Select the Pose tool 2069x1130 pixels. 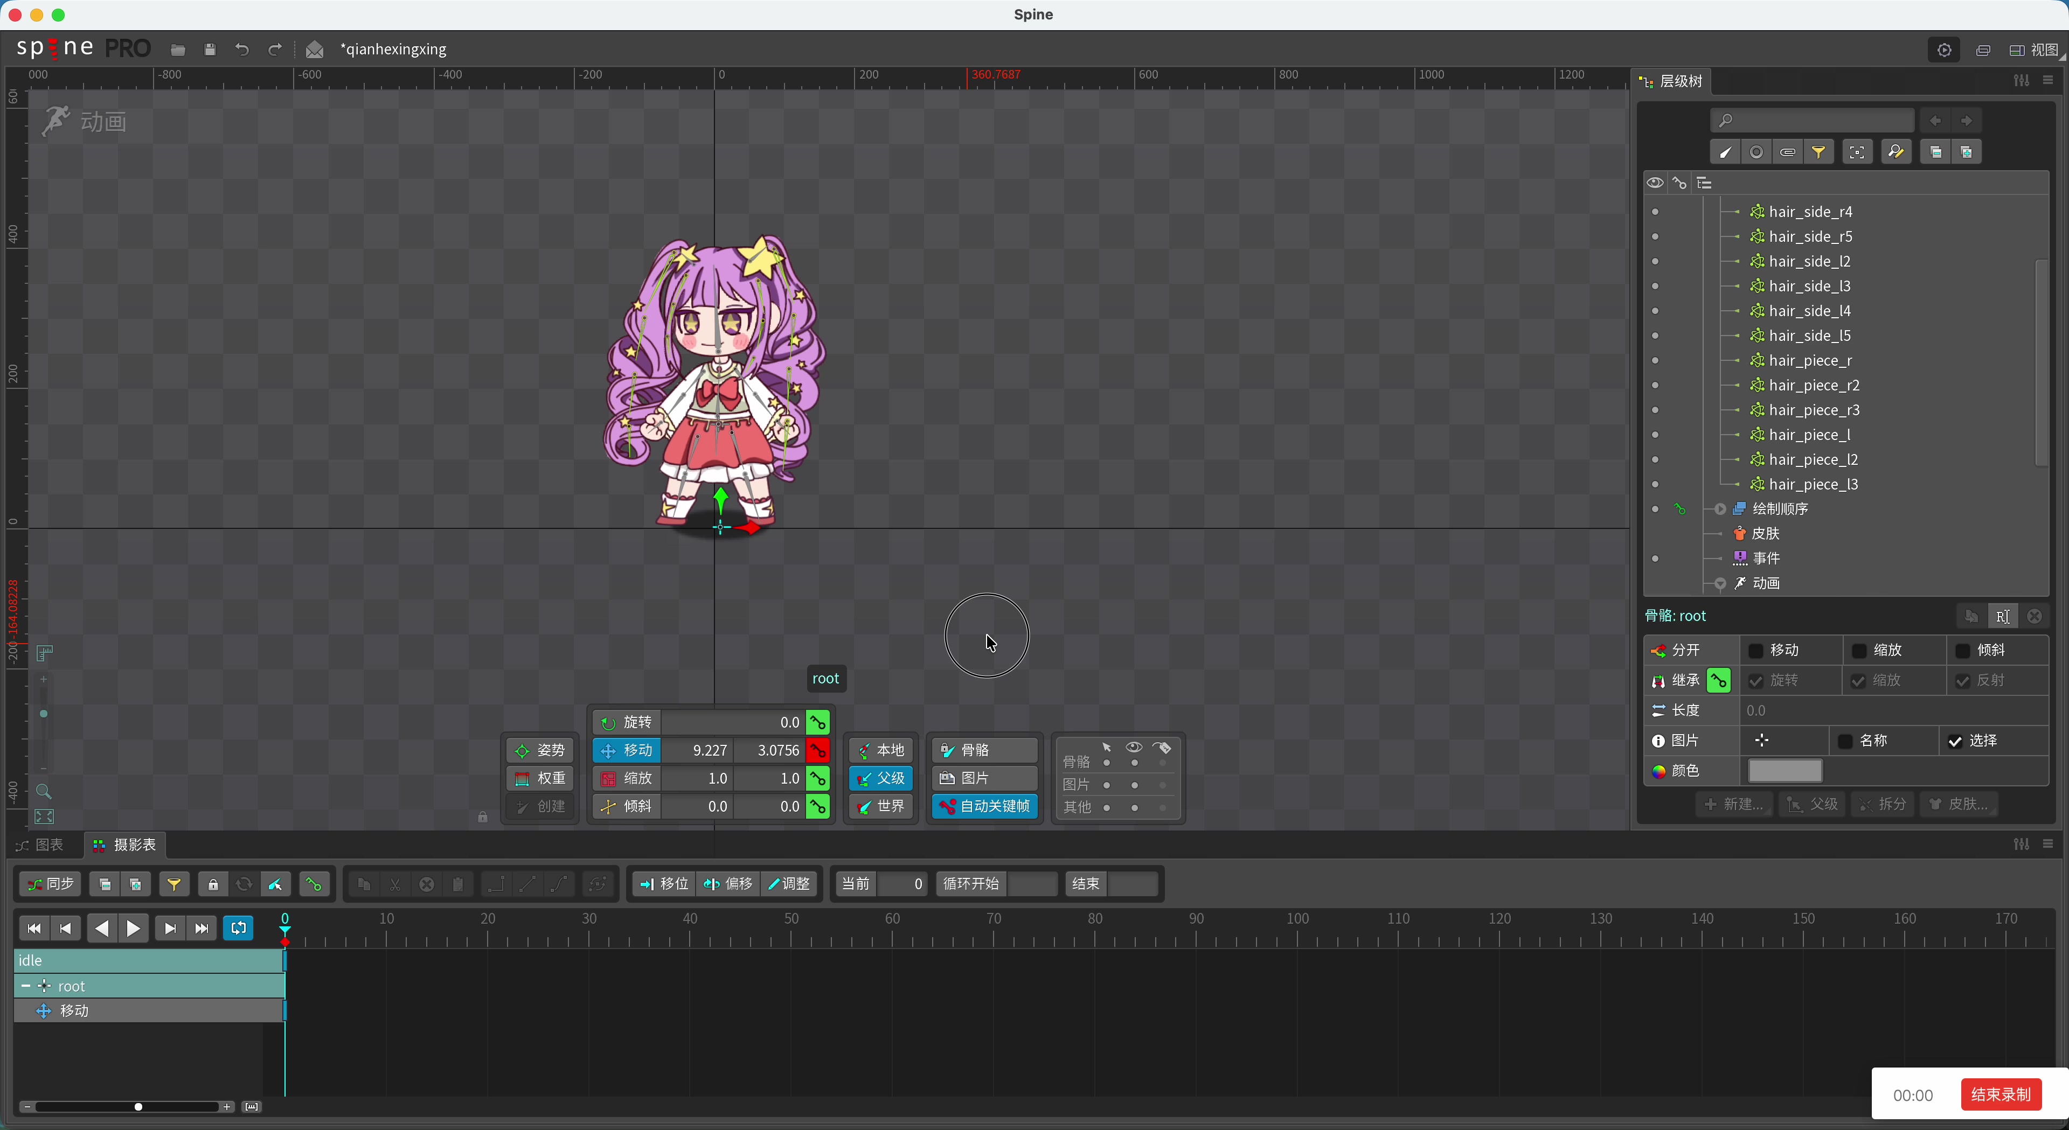pos(540,751)
